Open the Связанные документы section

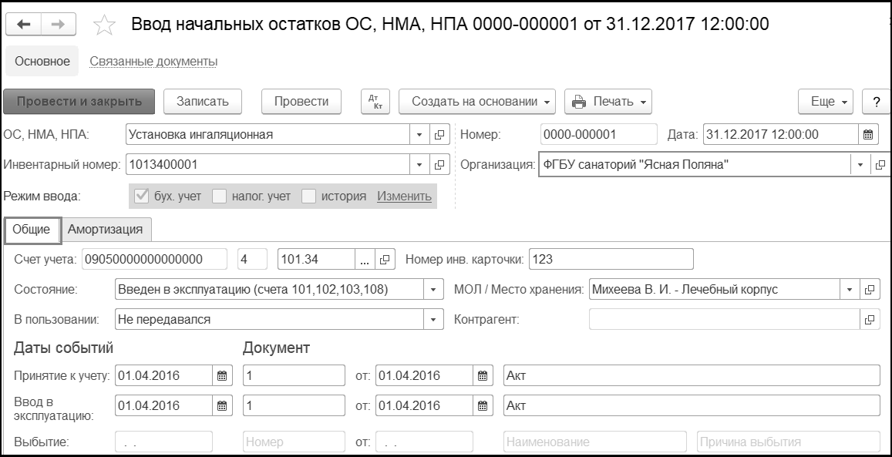point(153,62)
